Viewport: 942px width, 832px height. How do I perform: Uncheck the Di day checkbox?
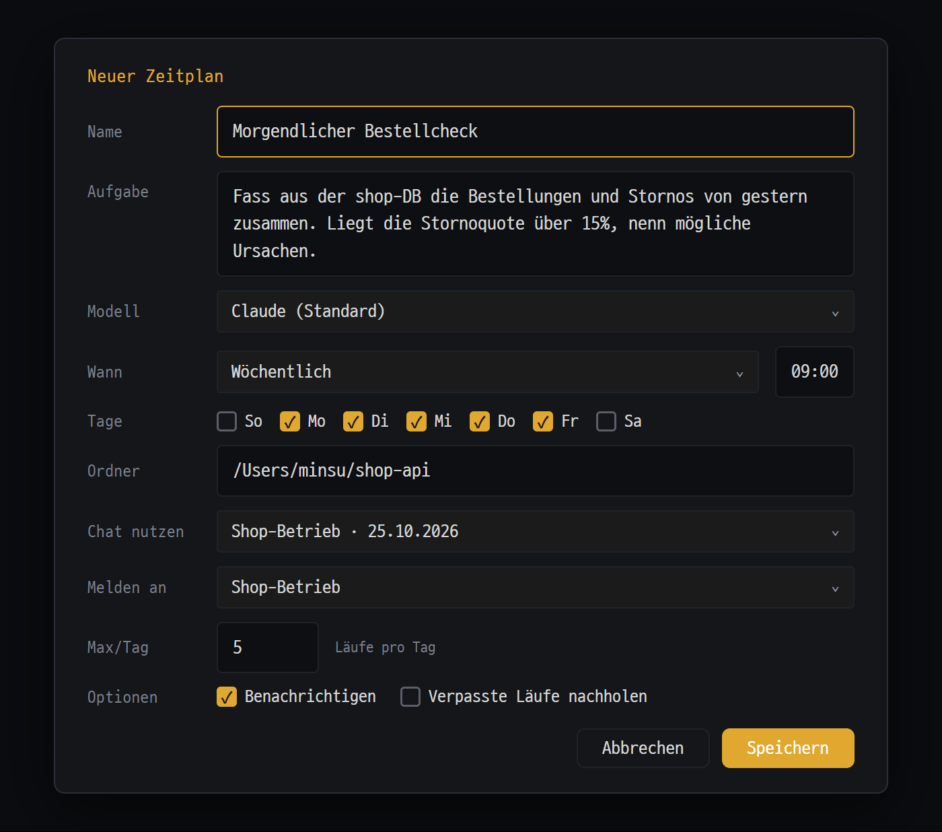point(353,421)
